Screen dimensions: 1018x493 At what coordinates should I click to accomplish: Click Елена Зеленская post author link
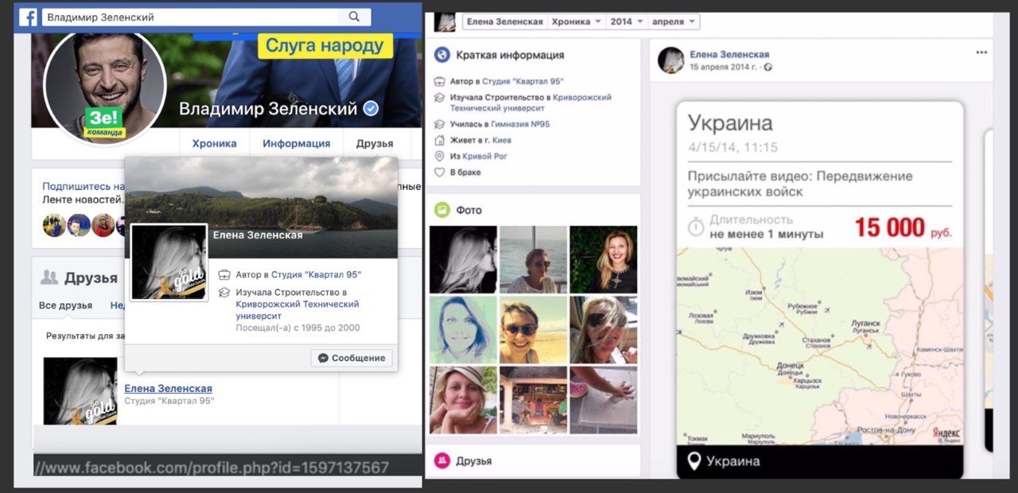(x=729, y=55)
